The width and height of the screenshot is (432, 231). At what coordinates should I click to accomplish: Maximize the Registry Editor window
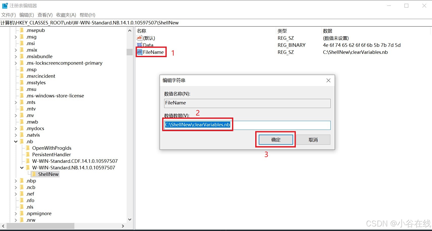click(406, 6)
